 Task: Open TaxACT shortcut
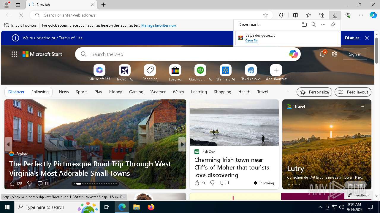125,73
